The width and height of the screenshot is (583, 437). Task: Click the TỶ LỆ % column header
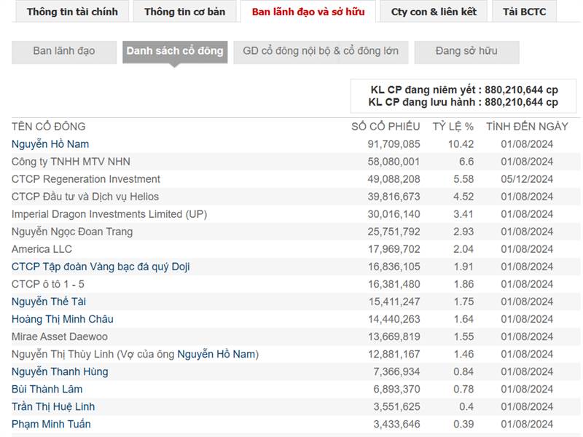coord(453,127)
